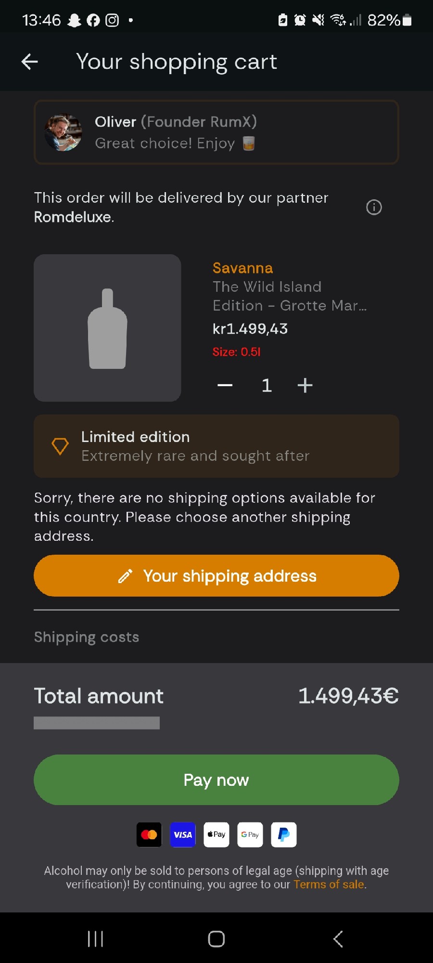Open delivery partner info icon
The image size is (433, 963).
[x=374, y=208]
